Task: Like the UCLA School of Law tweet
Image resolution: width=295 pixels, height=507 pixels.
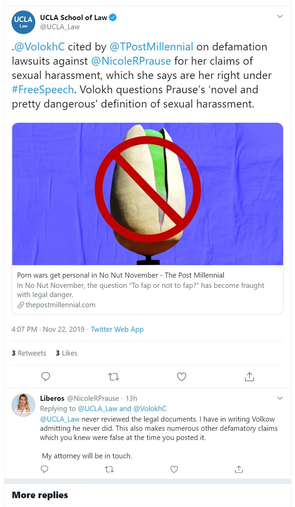Action: click(x=182, y=377)
